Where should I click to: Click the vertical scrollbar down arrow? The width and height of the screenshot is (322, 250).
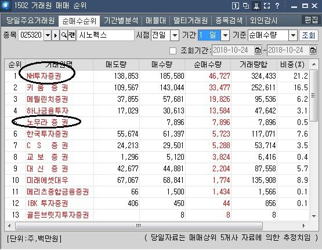[313, 216]
